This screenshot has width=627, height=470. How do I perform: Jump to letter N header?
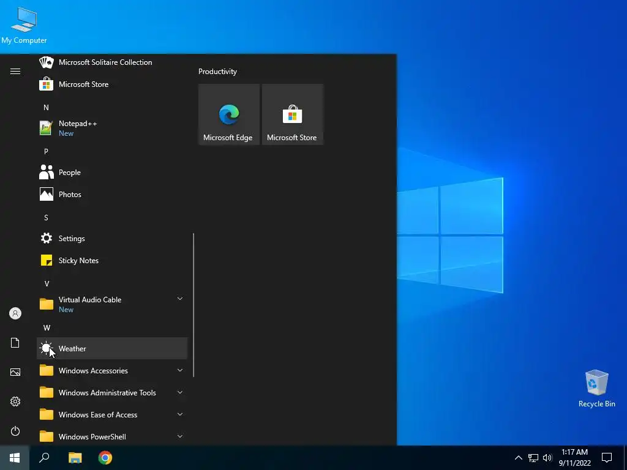coord(46,108)
